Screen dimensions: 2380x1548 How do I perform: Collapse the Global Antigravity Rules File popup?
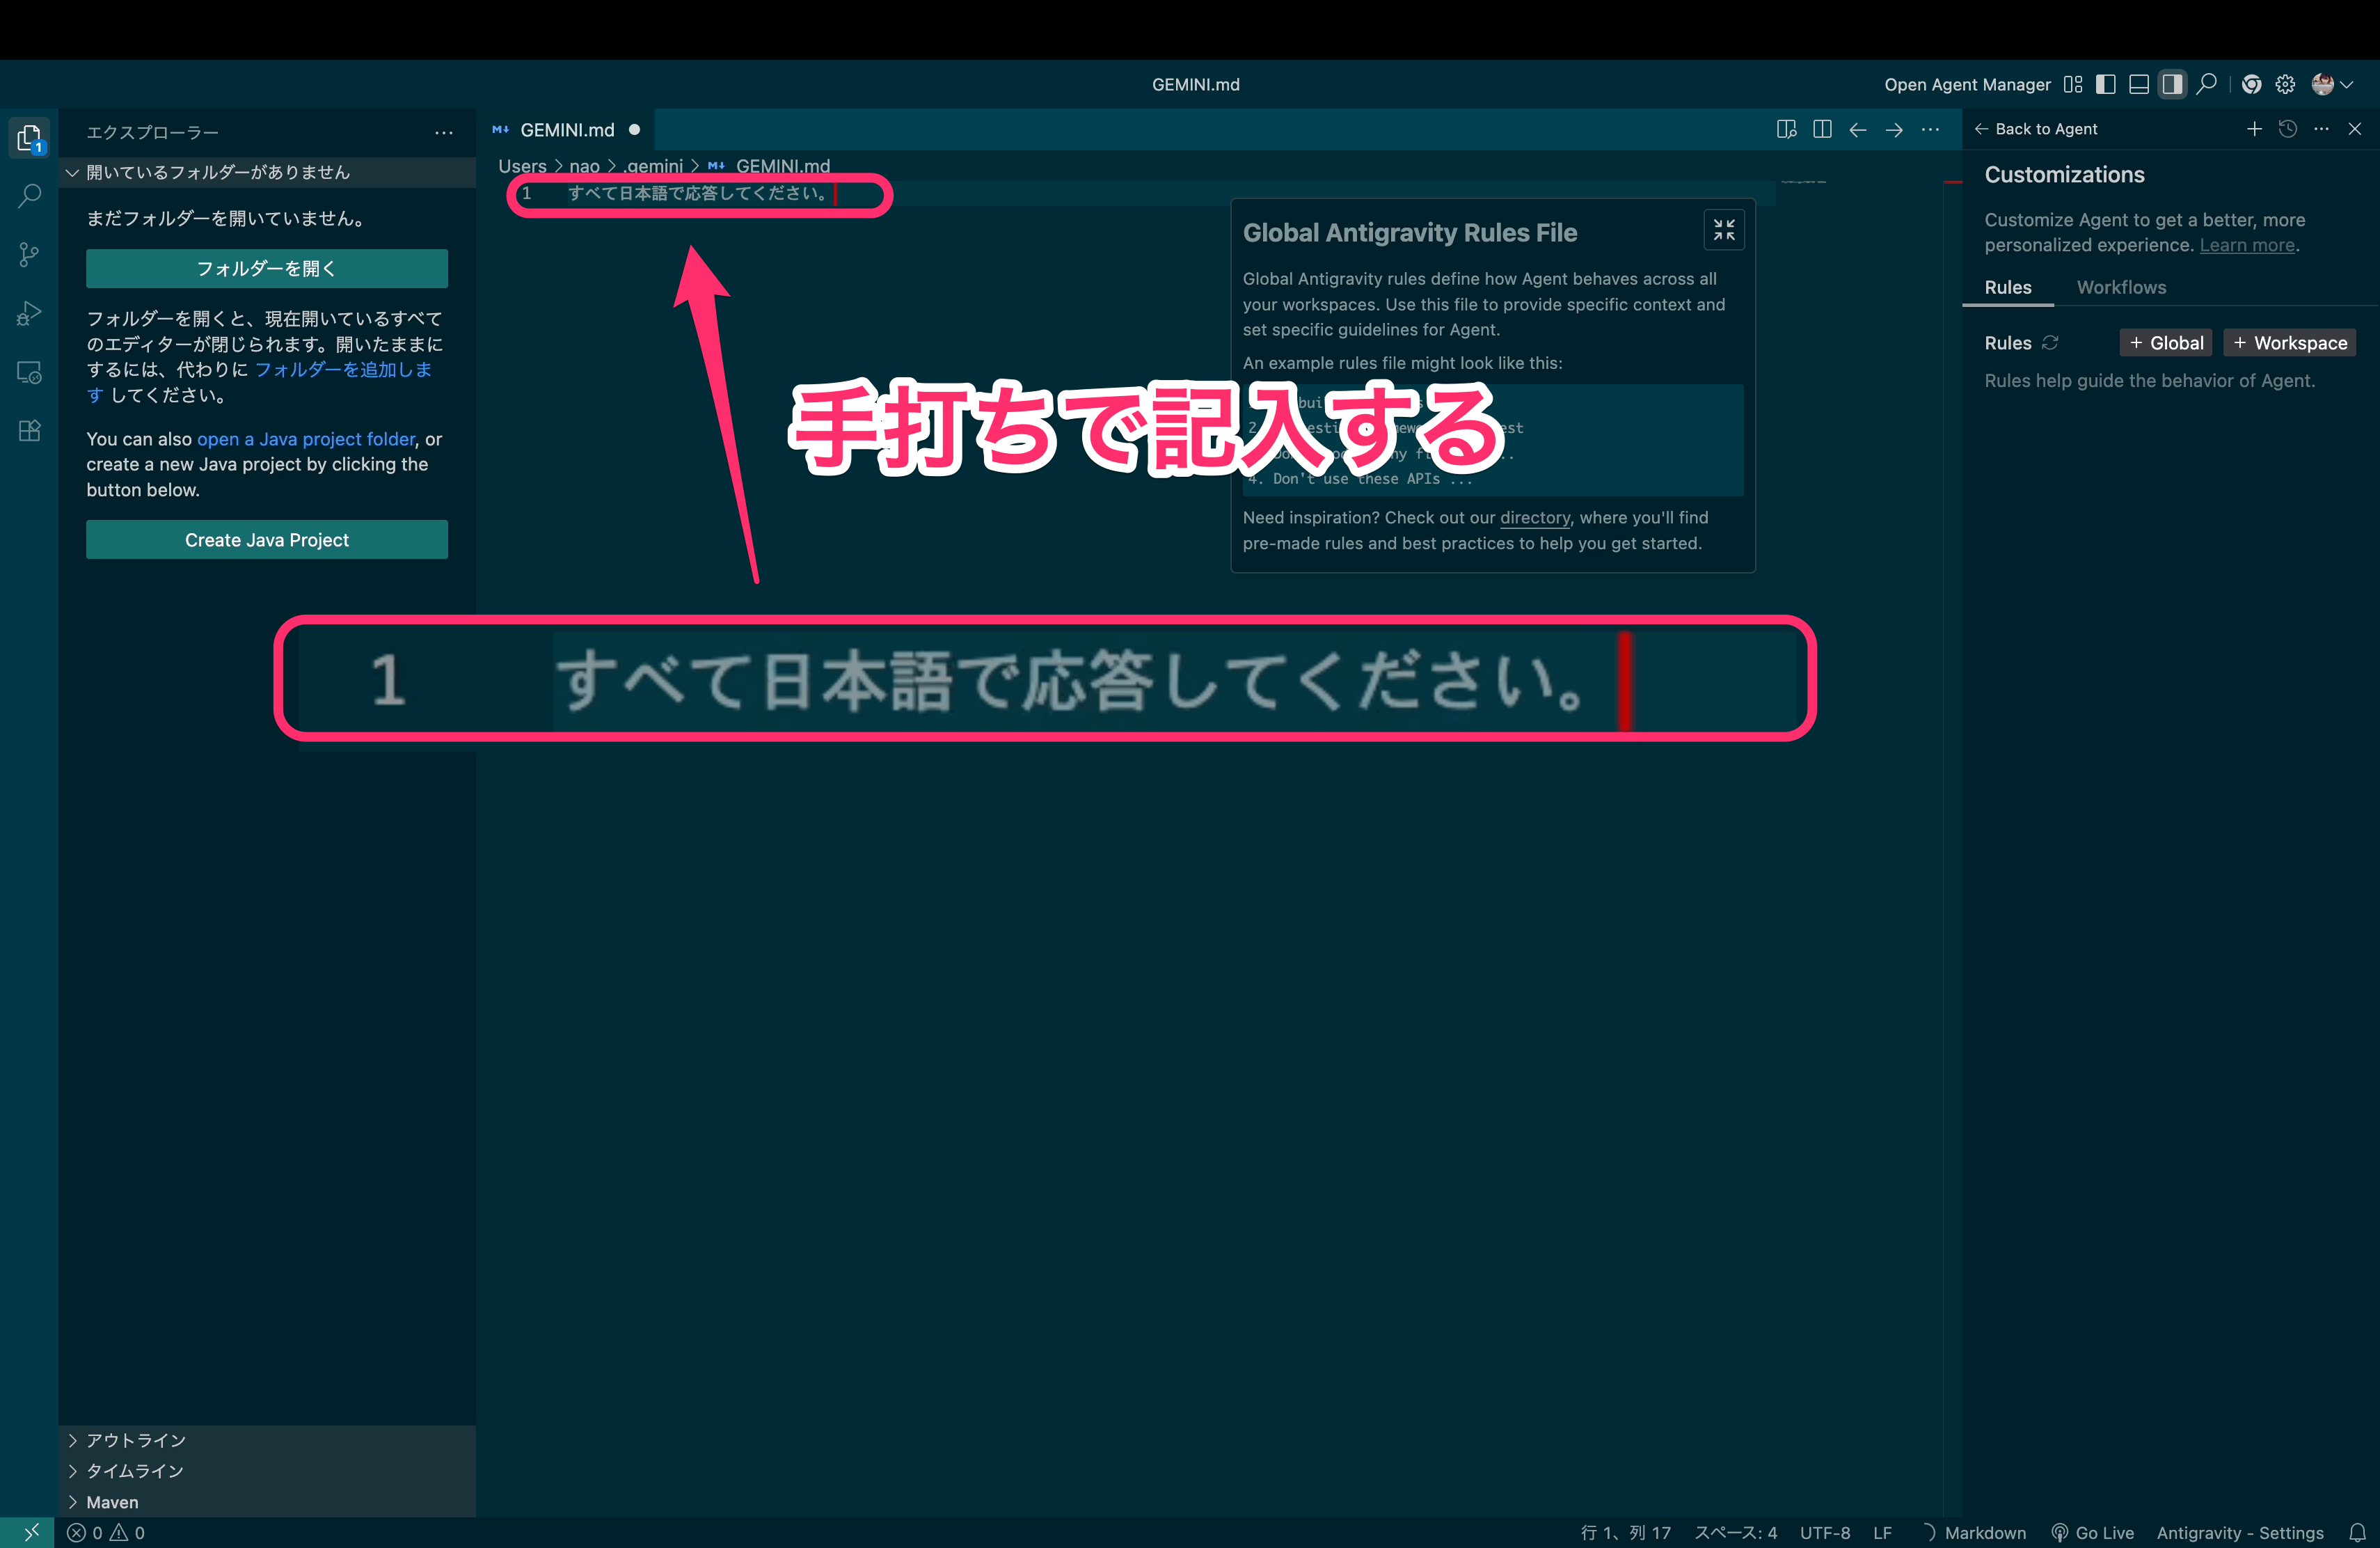(1724, 230)
